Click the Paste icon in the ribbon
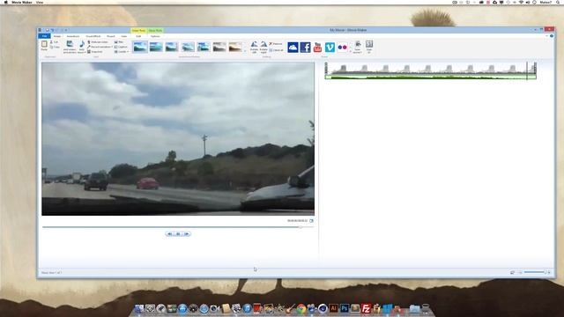 44,45
